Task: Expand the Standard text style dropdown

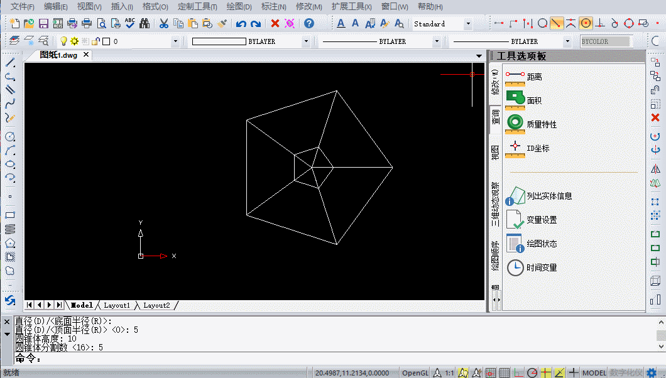Action: point(467,24)
